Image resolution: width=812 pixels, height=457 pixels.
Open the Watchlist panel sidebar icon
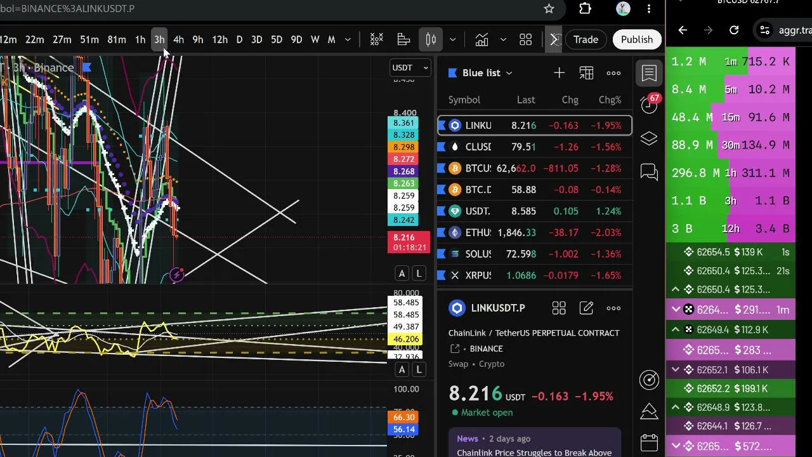649,73
